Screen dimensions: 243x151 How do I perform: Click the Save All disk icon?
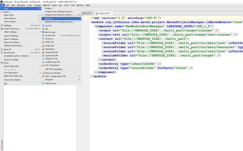(x=2, y=49)
